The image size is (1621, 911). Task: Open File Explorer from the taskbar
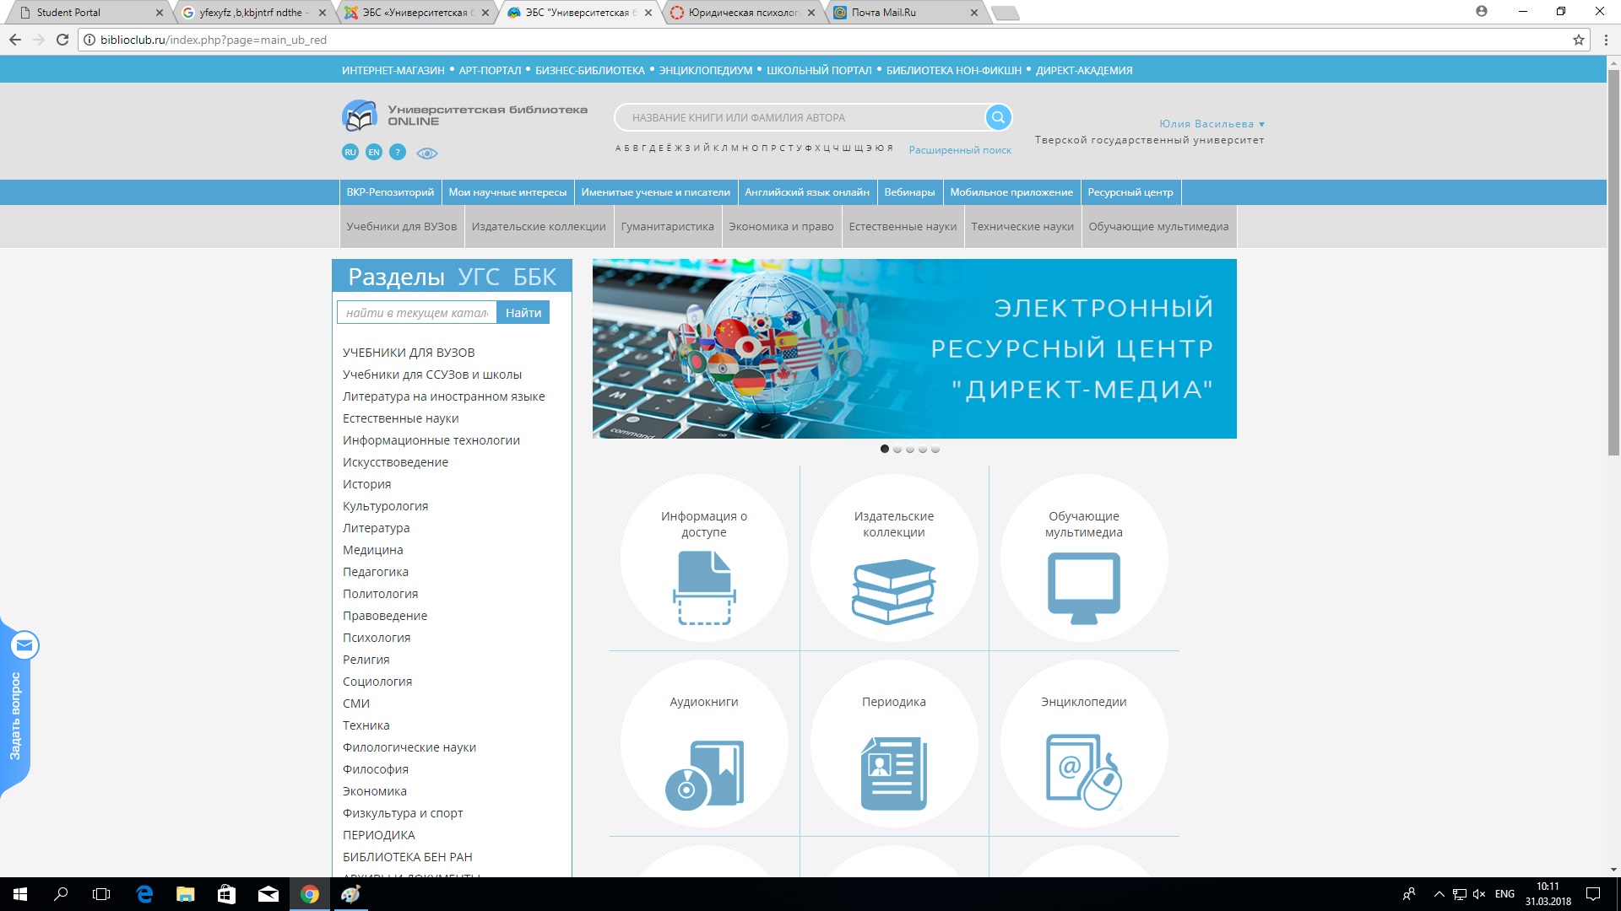click(186, 894)
